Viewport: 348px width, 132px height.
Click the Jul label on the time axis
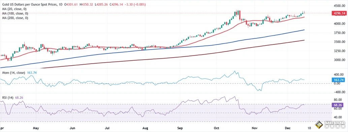[107, 128]
